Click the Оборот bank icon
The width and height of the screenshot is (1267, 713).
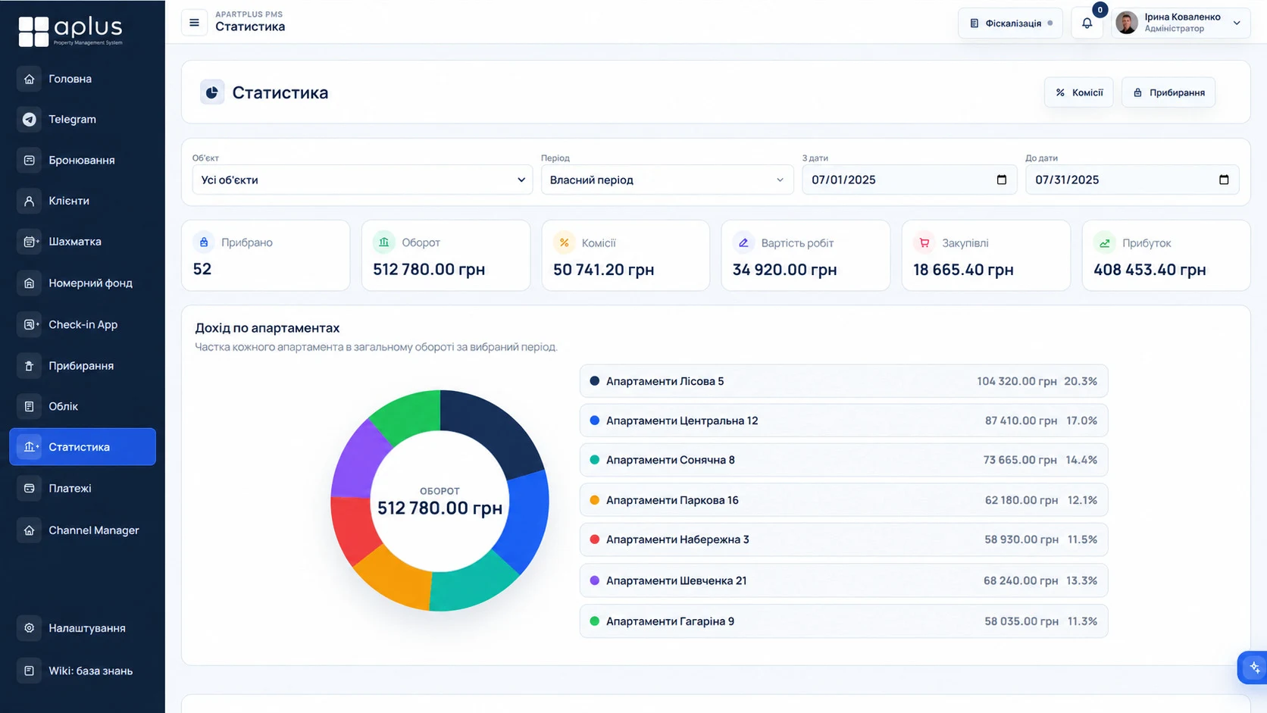(383, 242)
